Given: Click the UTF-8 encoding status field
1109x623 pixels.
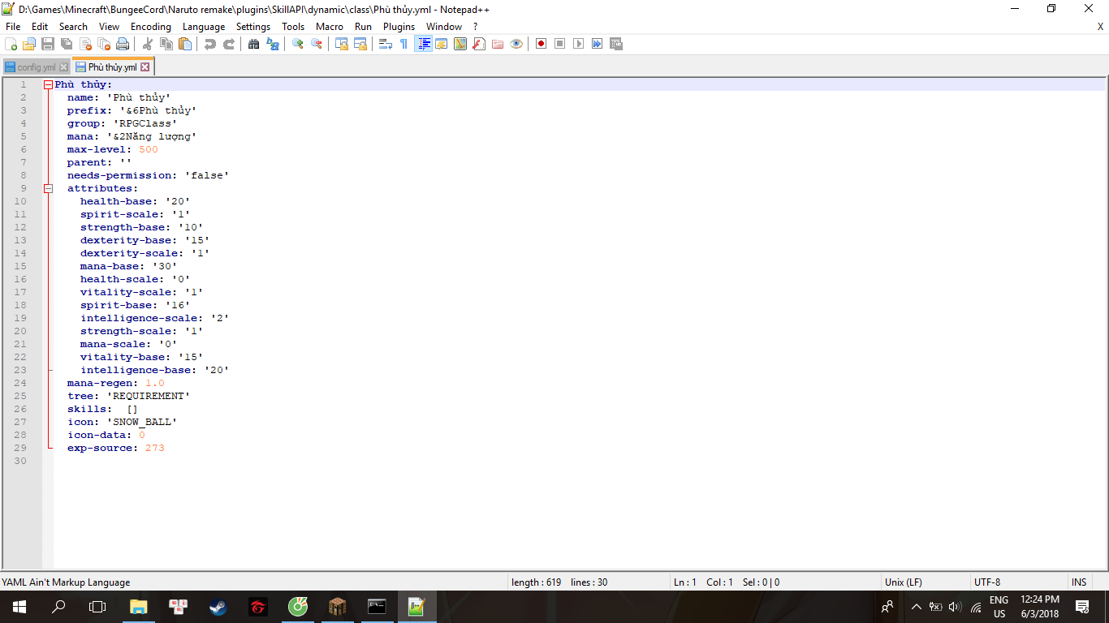Looking at the screenshot, I should point(987,582).
